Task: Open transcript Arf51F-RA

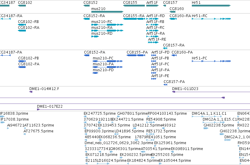Action: tap(156, 34)
